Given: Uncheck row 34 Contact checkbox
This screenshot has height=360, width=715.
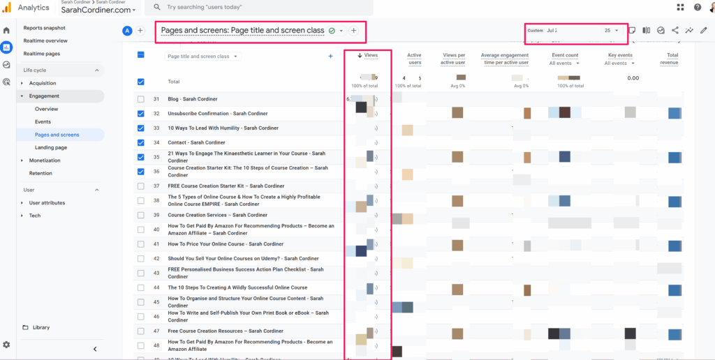Looking at the screenshot, I should (141, 142).
